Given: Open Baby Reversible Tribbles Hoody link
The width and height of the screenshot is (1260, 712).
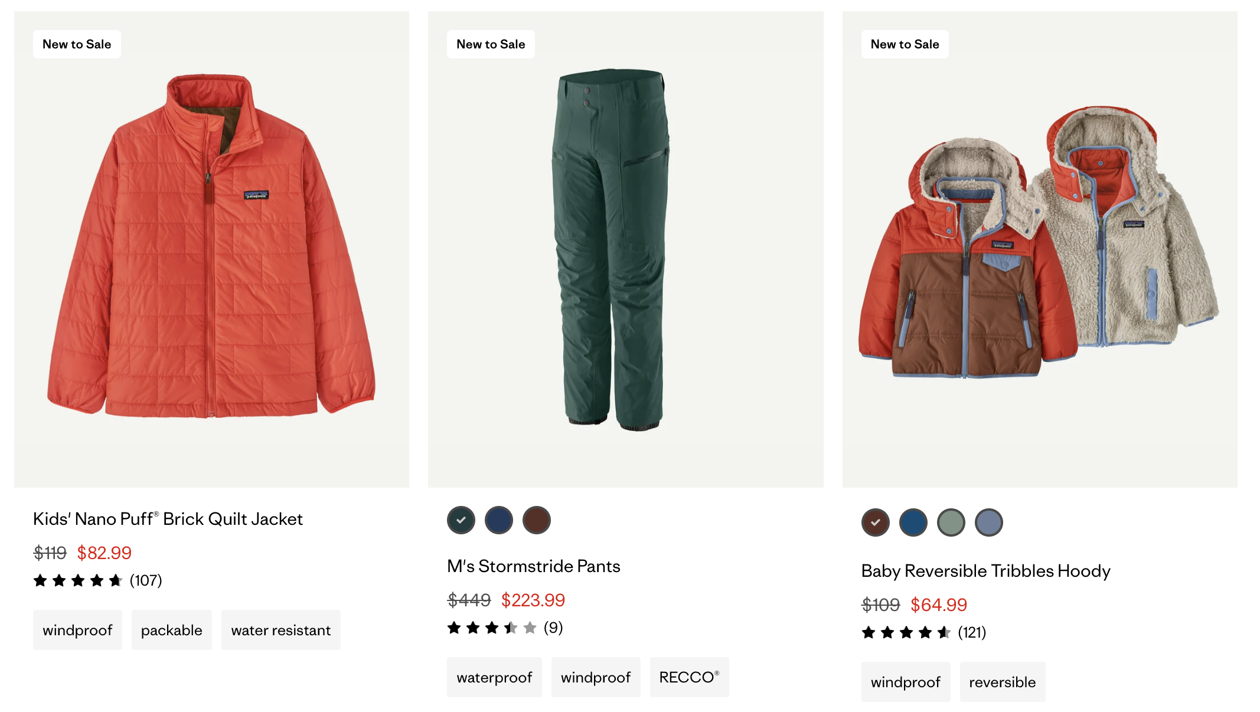Looking at the screenshot, I should (x=986, y=571).
